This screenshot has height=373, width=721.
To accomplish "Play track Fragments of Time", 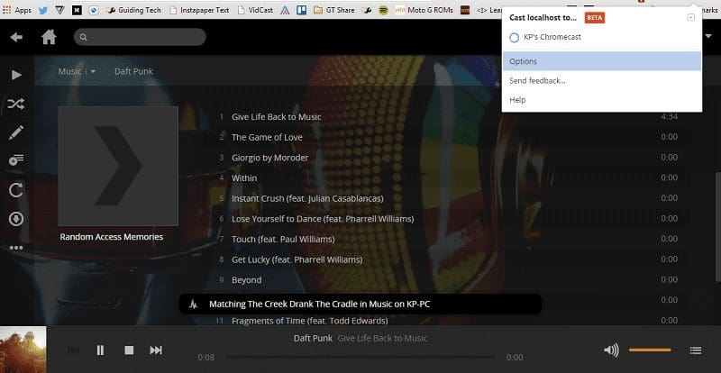I will (309, 321).
